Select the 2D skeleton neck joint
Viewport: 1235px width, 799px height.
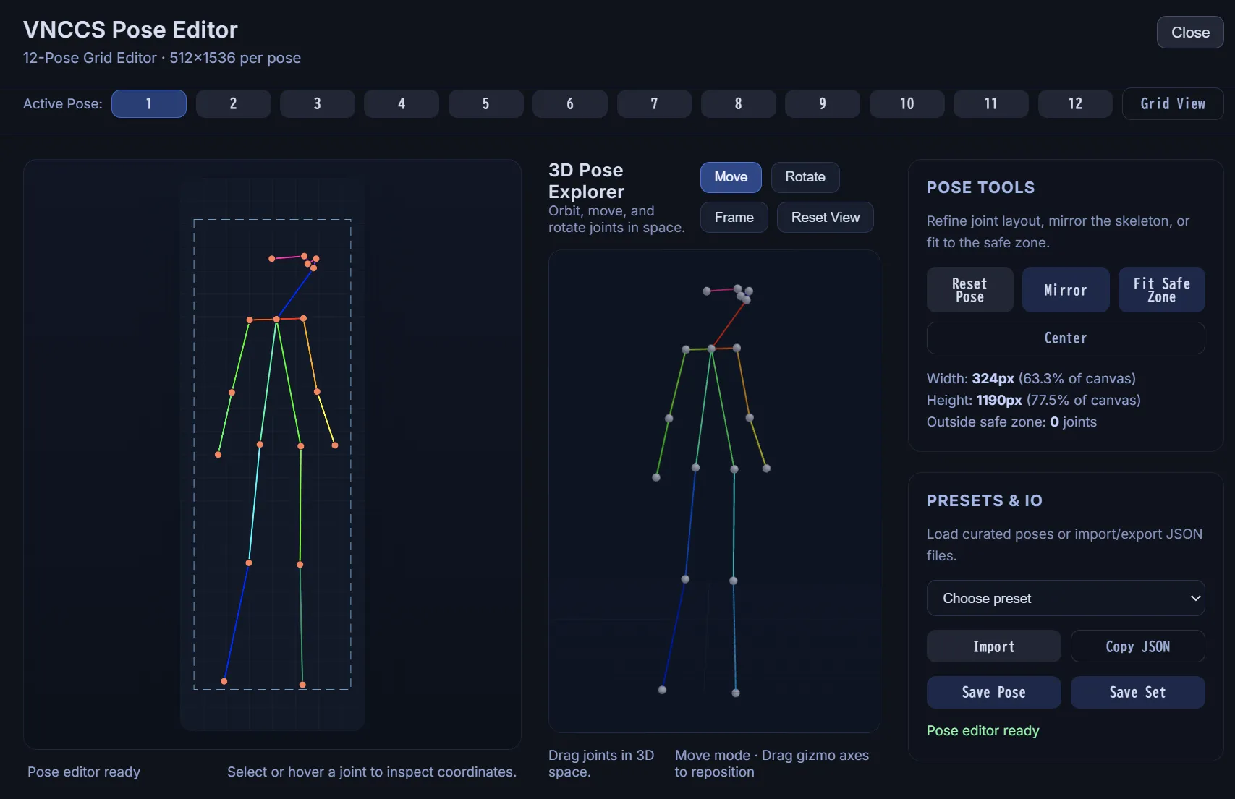pyautogui.click(x=276, y=319)
